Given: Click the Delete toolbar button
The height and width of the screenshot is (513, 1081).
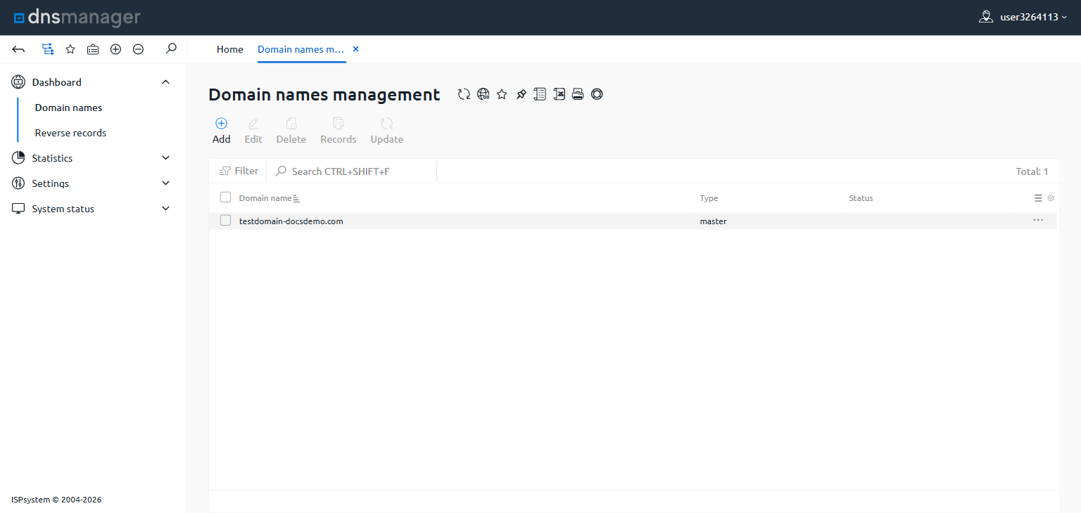Looking at the screenshot, I should click(x=291, y=131).
